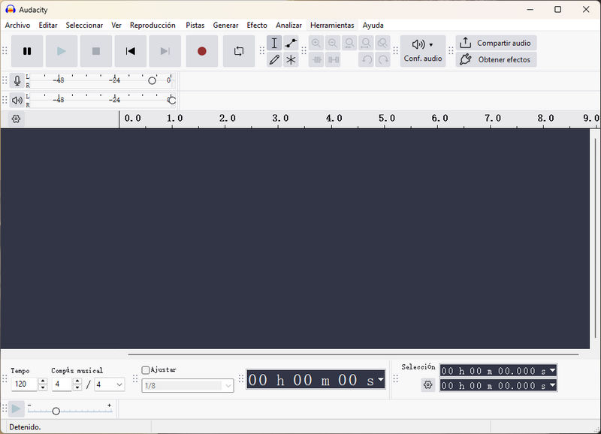
Task: Open the Reproducción menu
Action: tap(153, 26)
